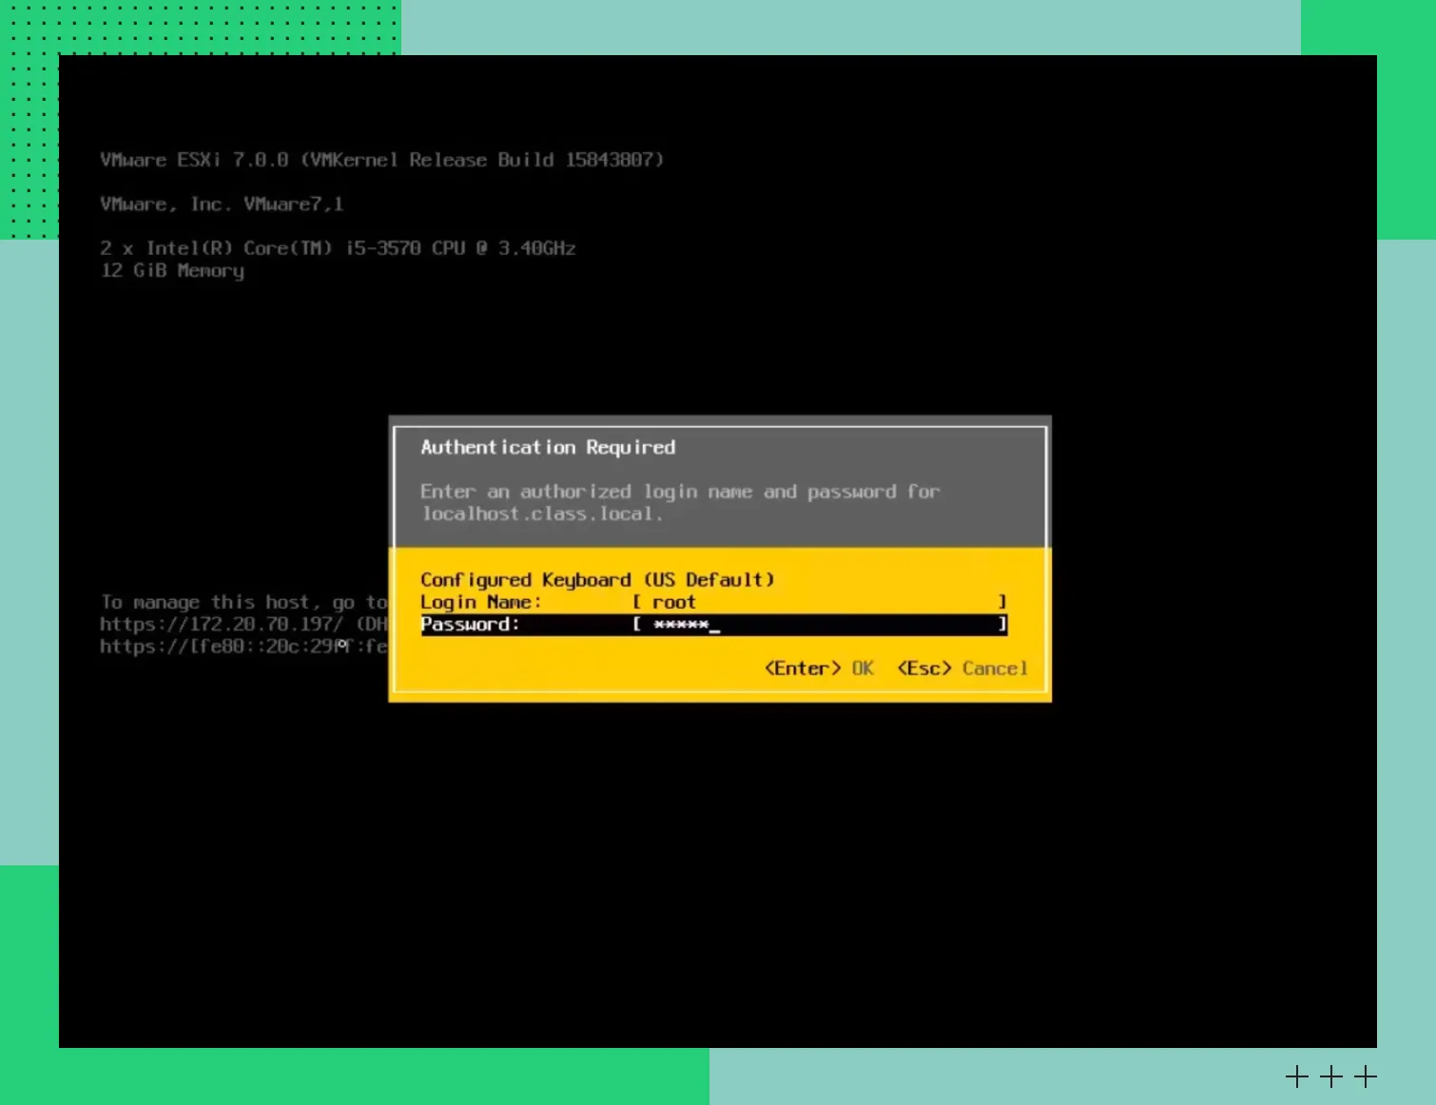Click the 12 GiB Memory text
1436x1105 pixels.
[x=172, y=271]
